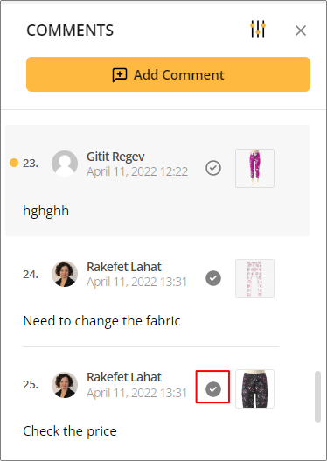Click Rakefet Lahat's avatar on comment 24
Viewport: 327px width, 461px height.
(65, 274)
